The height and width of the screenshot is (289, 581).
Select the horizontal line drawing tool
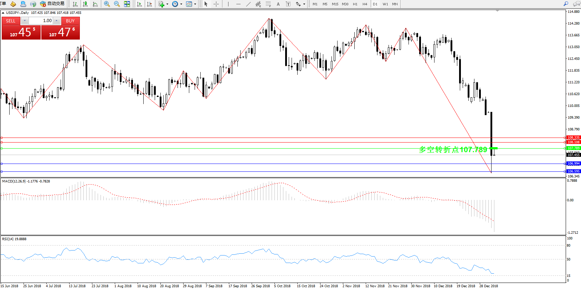238,4
